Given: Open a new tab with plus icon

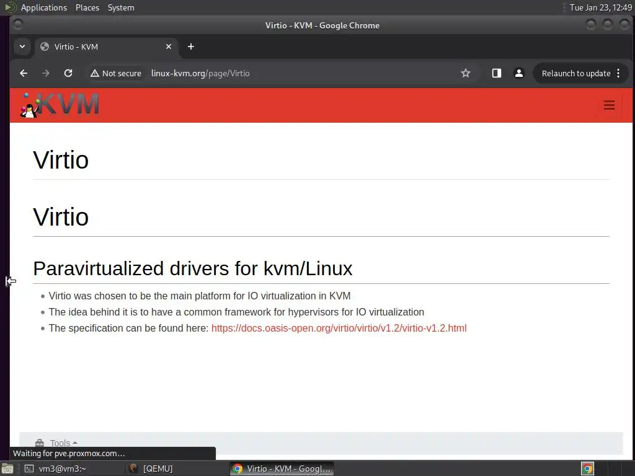Looking at the screenshot, I should pos(191,46).
